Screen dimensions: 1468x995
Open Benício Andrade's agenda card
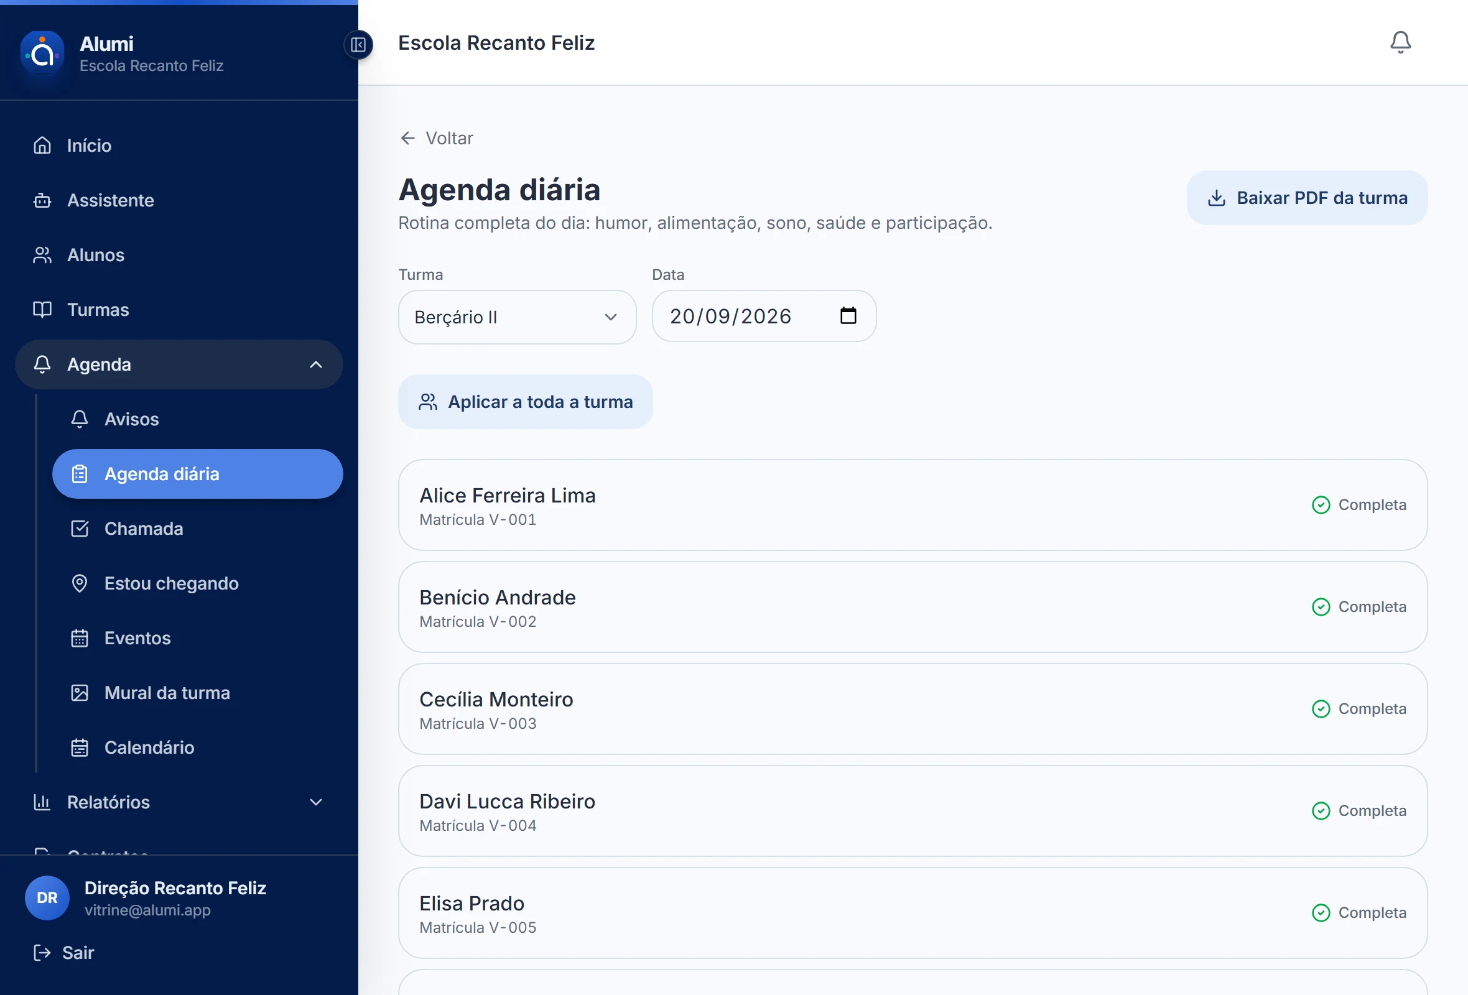(913, 607)
